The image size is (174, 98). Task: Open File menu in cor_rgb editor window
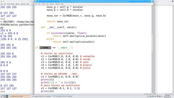(36, 4)
